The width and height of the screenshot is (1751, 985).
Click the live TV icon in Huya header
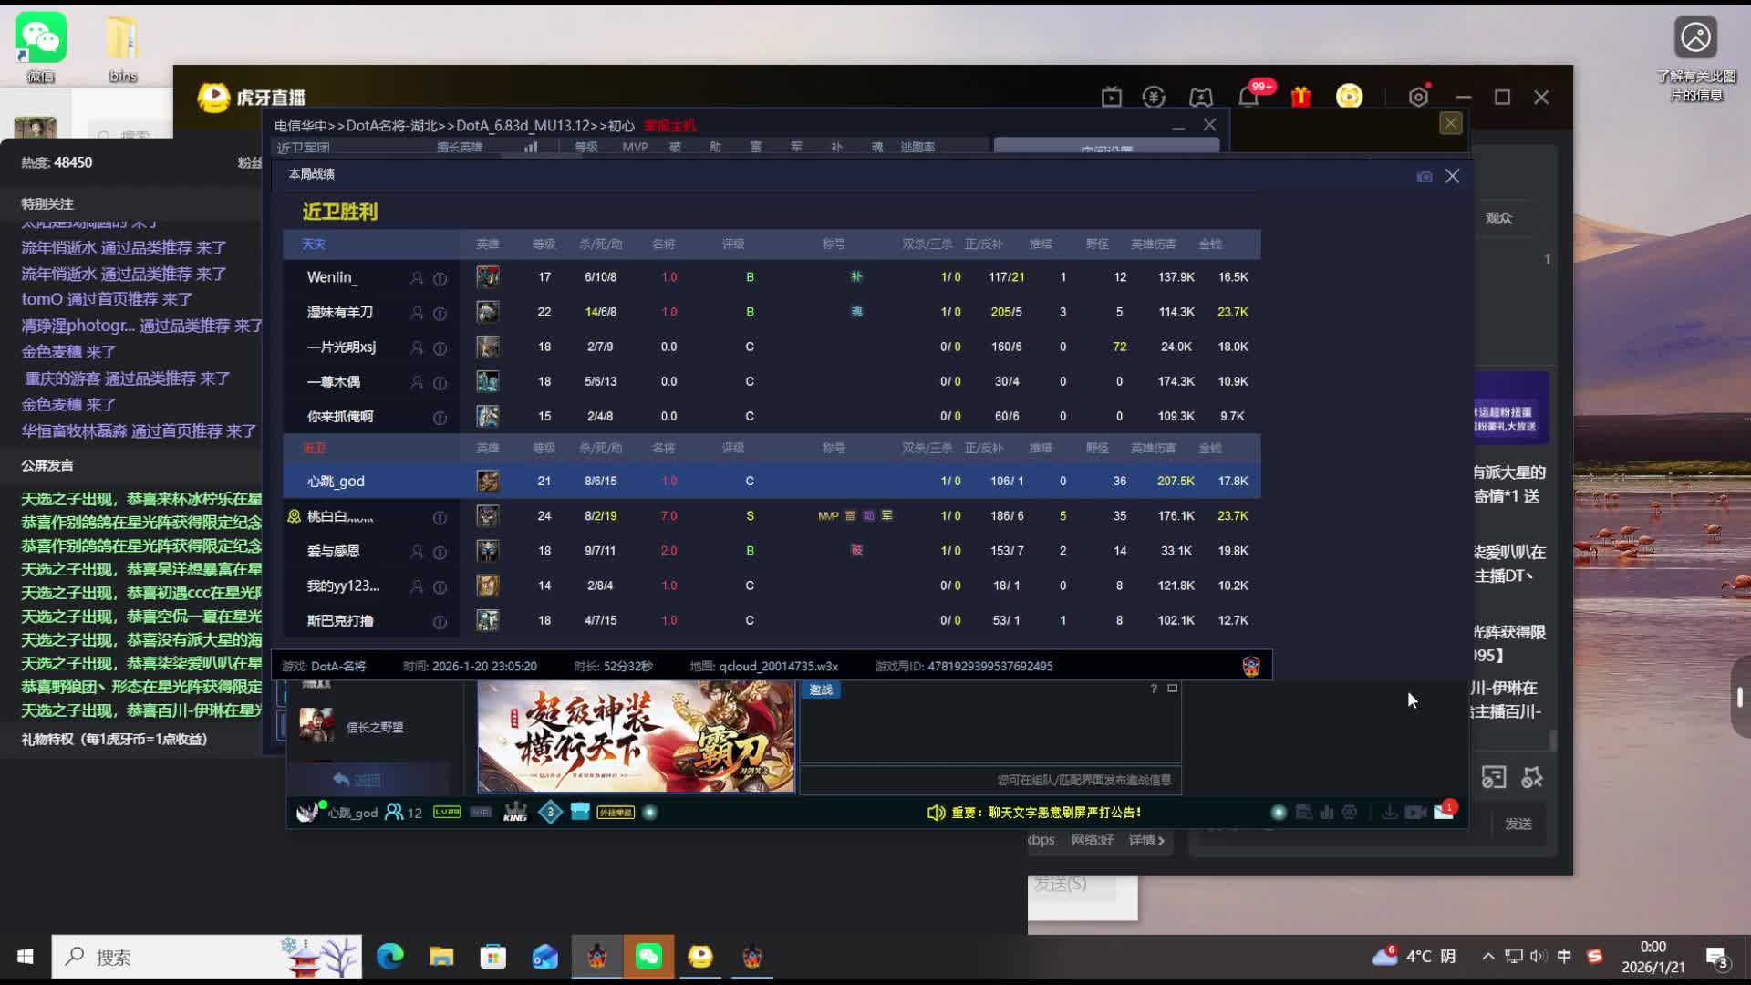click(1111, 97)
